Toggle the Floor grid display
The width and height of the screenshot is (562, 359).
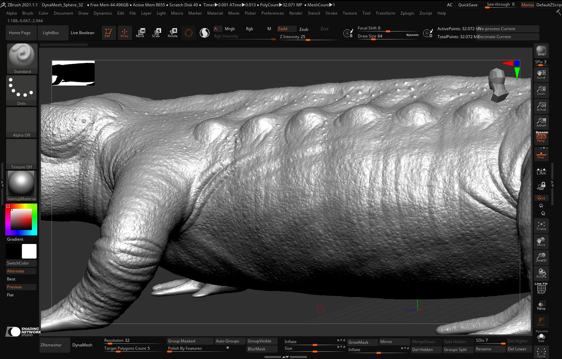[x=541, y=154]
